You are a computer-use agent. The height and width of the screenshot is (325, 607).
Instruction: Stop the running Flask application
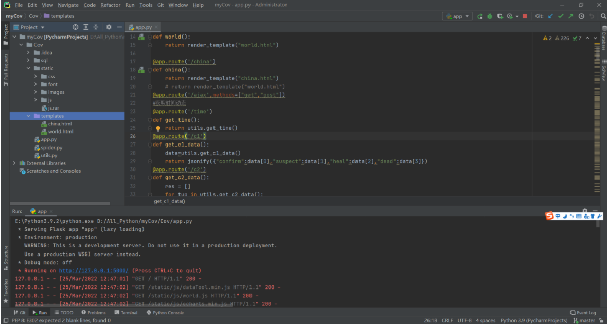point(524,16)
